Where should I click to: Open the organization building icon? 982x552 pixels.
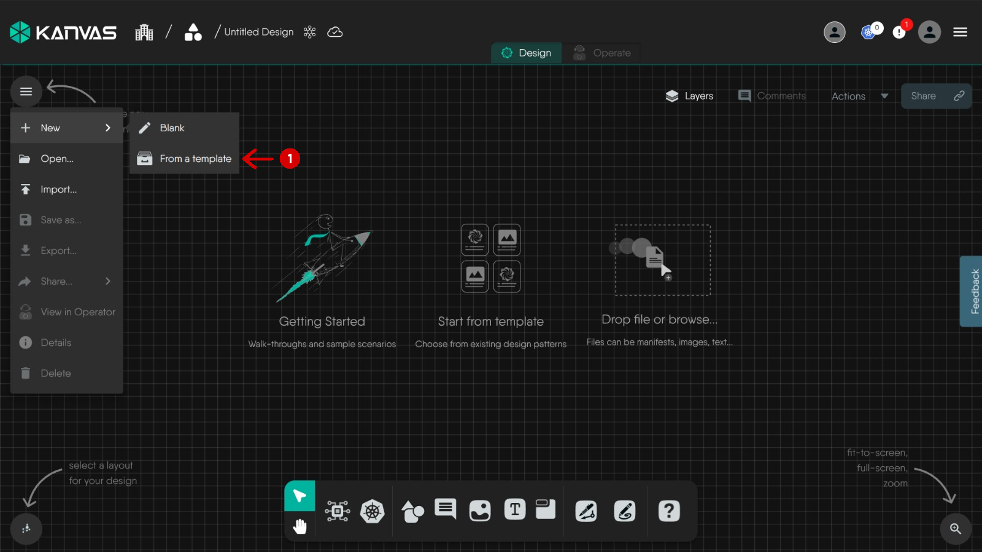coord(144,32)
